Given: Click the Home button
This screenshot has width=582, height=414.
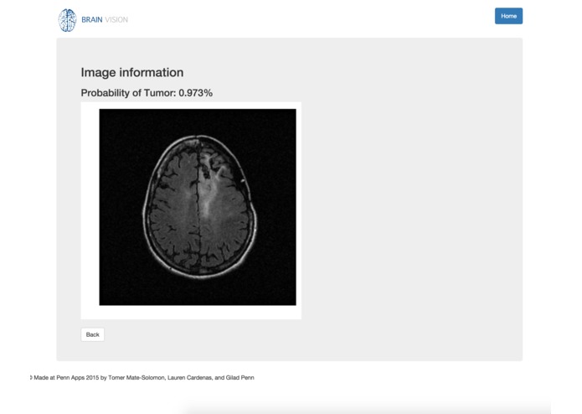Looking at the screenshot, I should click(508, 16).
